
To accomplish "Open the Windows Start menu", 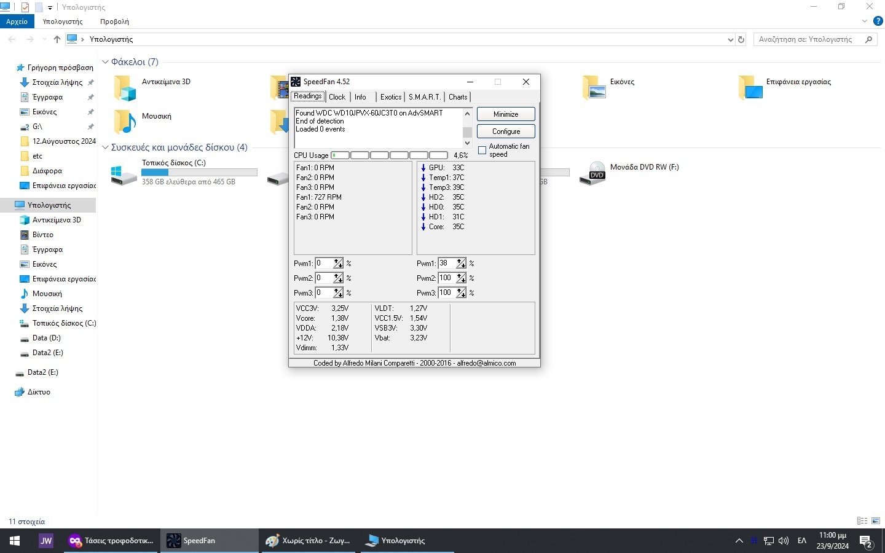I will 15,541.
